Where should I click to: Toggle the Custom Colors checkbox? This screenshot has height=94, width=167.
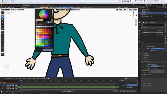144,75
